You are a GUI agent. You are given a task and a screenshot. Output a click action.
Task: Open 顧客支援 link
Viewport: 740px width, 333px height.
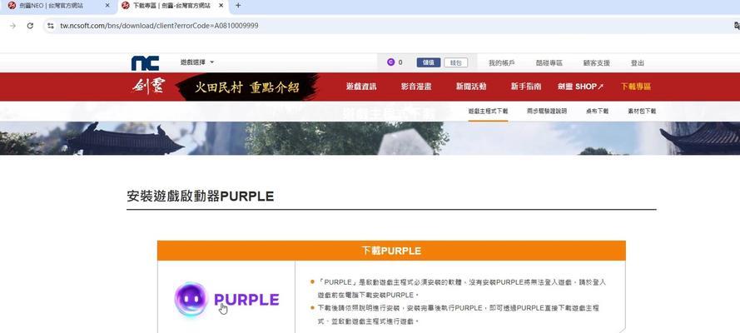(x=597, y=62)
